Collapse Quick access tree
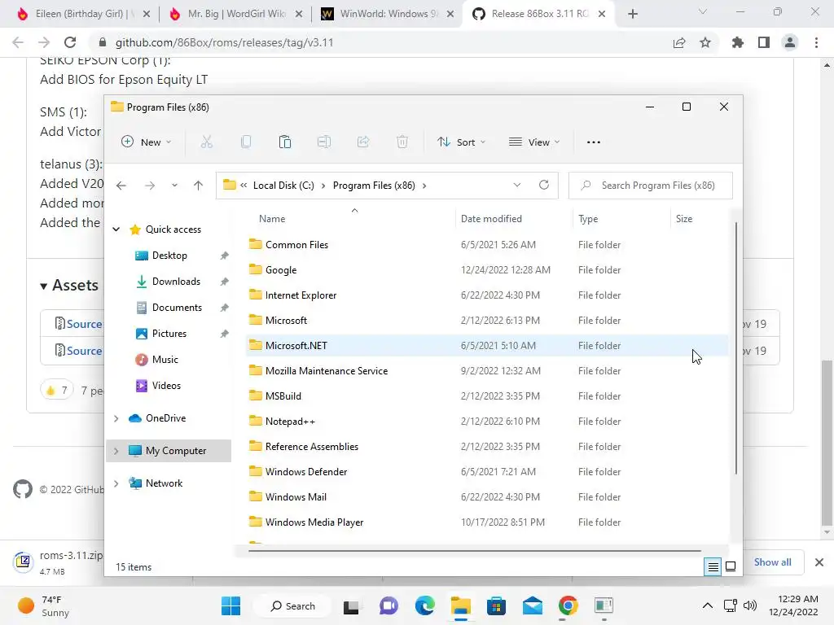The image size is (834, 625). click(x=116, y=229)
